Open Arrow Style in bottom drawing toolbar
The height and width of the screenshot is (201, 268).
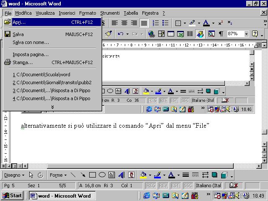click(x=205, y=175)
